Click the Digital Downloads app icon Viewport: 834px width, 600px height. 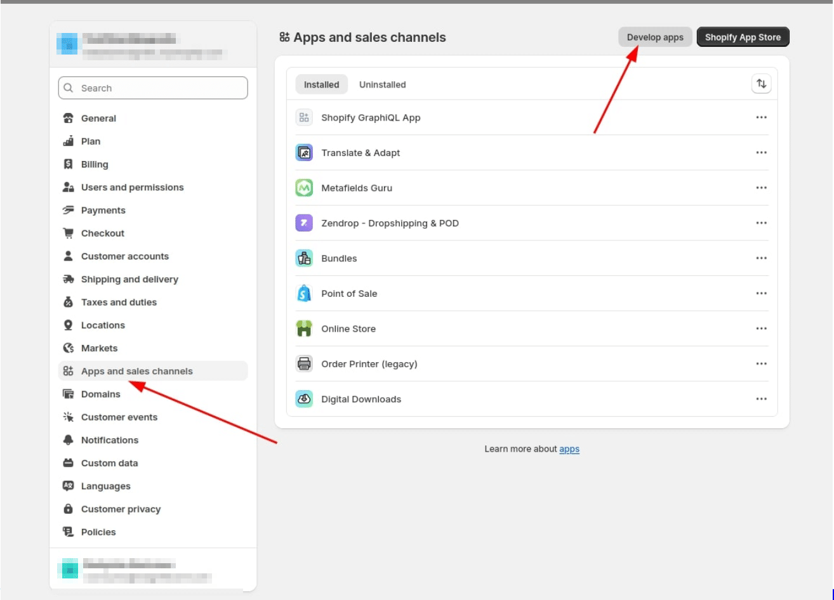coord(304,399)
